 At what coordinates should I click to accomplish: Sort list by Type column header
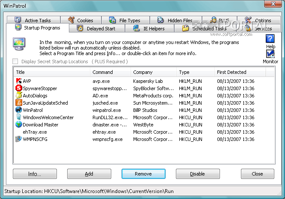[x=196, y=72]
